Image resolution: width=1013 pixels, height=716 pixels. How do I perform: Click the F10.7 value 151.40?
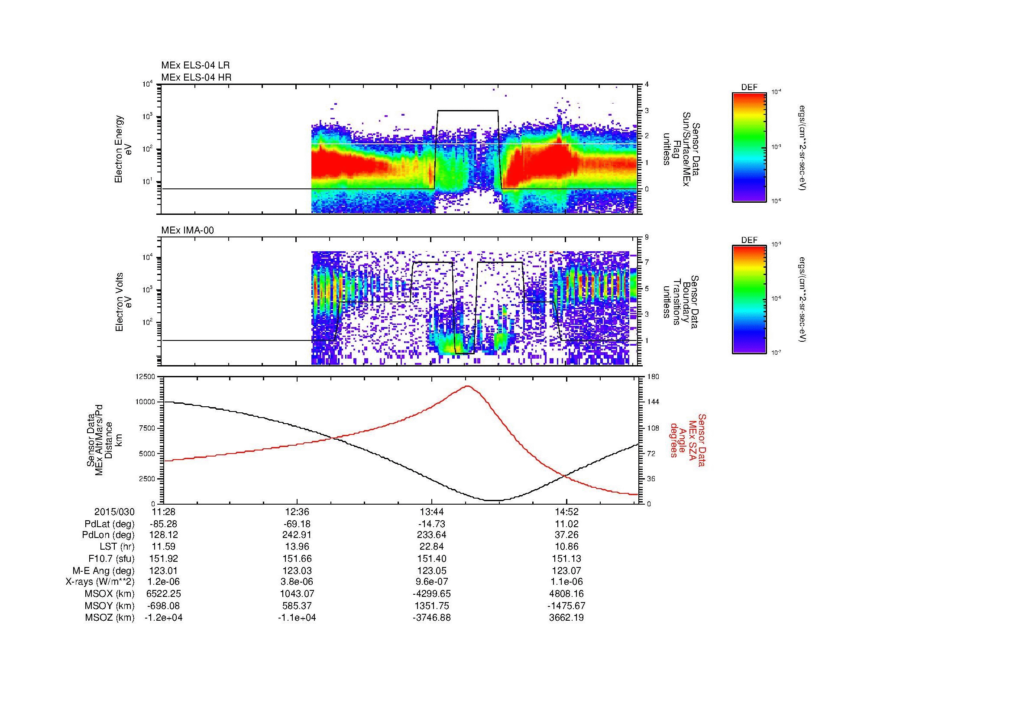pos(431,559)
